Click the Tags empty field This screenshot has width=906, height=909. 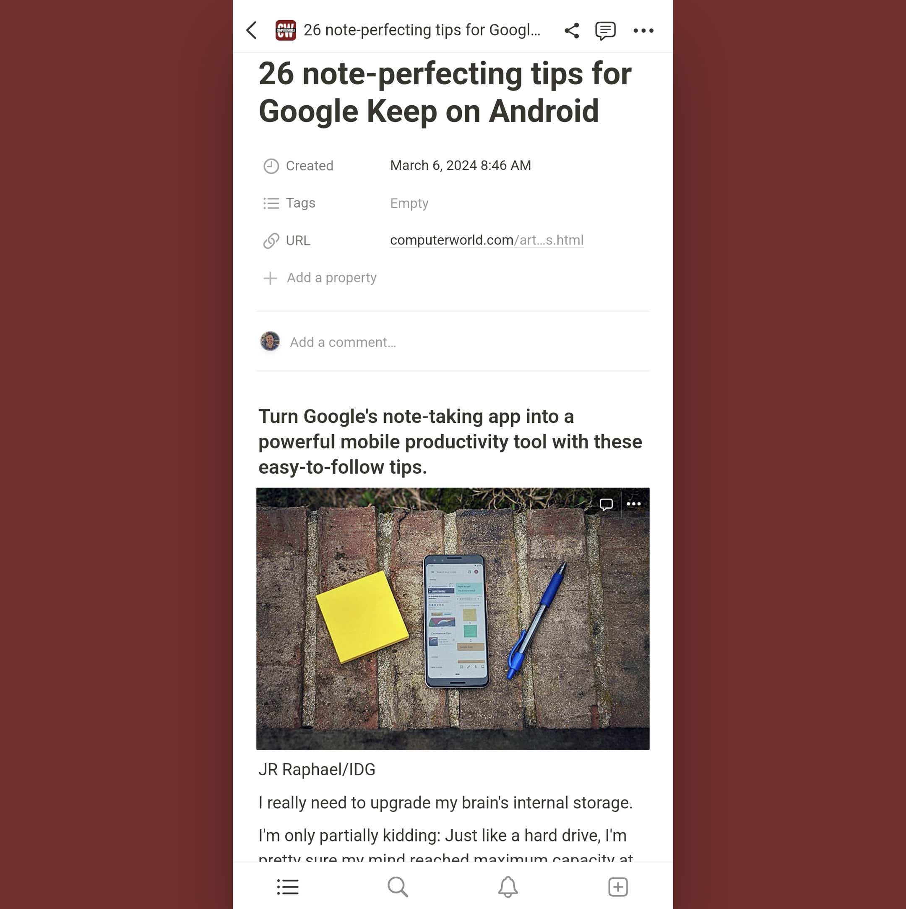(x=408, y=202)
